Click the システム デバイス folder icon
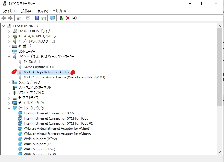The image size is (224, 162). tap(15, 82)
